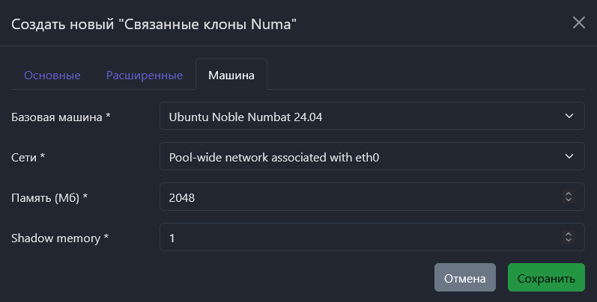Screen dimensions: 597x302
Task: Click chevron arrow of Pool-wide network field
Action: point(569,157)
